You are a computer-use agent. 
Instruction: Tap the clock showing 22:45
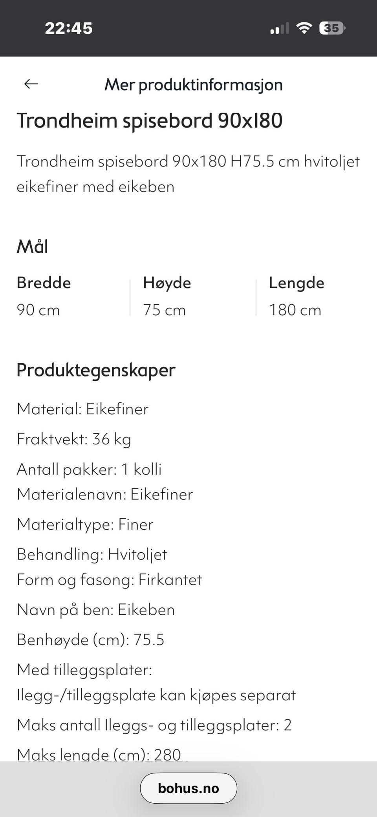[69, 28]
